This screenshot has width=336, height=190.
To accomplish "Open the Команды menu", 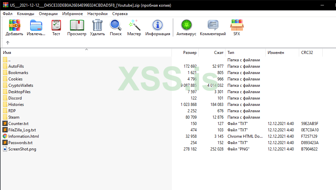I will point(25,14).
